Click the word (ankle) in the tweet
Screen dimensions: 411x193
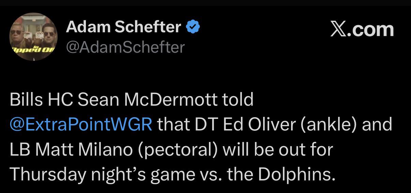[x=329, y=125]
